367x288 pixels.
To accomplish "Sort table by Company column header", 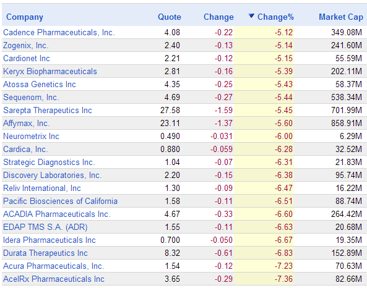I will [25, 17].
